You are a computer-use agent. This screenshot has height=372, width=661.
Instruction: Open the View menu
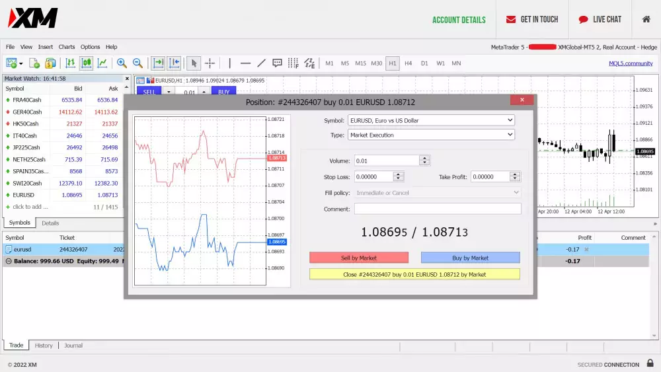(x=26, y=47)
